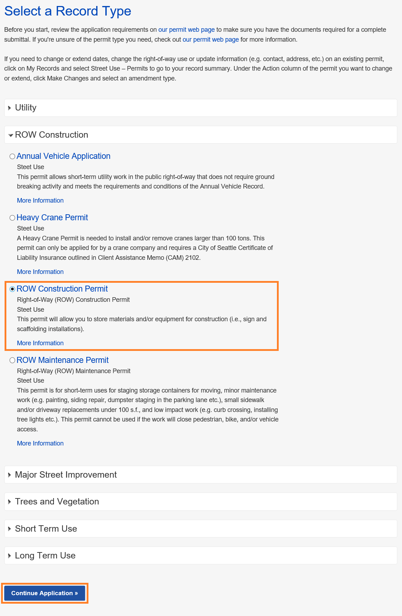The width and height of the screenshot is (402, 616).
Task: Open More Information under Heavy Crane Permit
Action: [40, 272]
